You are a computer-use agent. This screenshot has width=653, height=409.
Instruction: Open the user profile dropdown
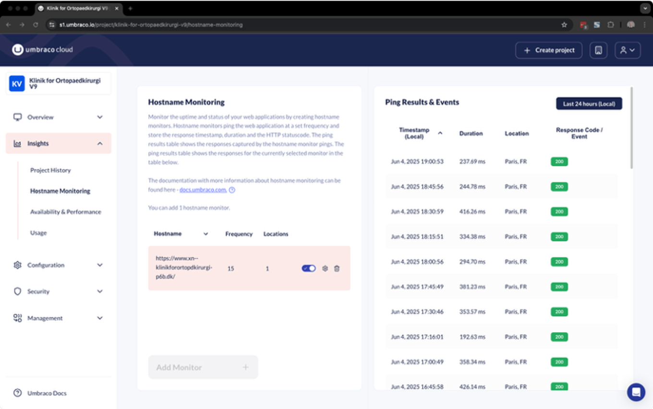[628, 50]
